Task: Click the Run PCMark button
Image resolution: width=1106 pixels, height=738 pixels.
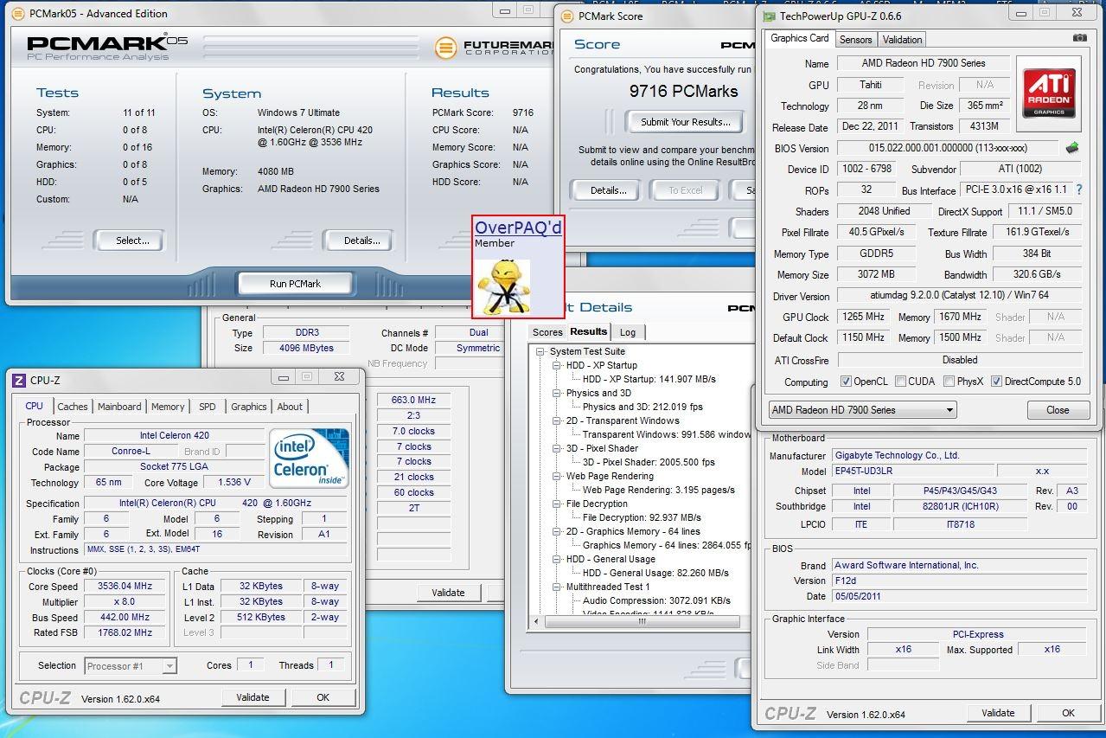Action: coord(295,284)
